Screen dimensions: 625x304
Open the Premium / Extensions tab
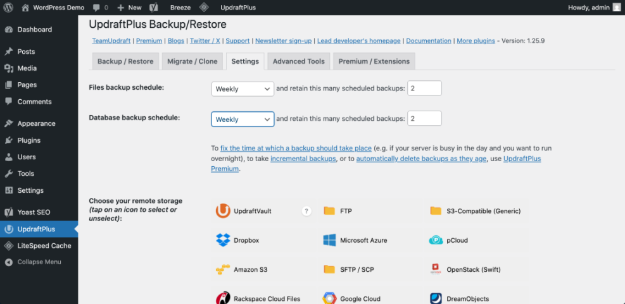point(374,61)
